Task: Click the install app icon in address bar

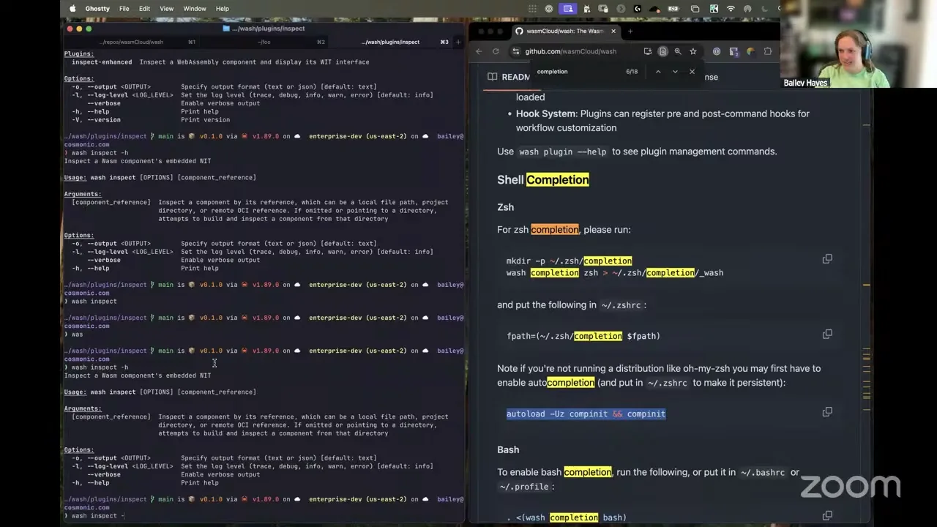Action: pos(648,51)
